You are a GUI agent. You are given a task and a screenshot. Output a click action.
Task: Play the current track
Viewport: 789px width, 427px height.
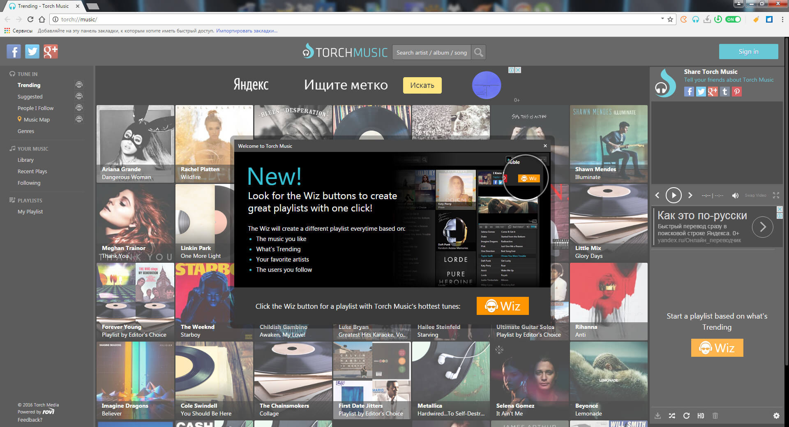674,195
